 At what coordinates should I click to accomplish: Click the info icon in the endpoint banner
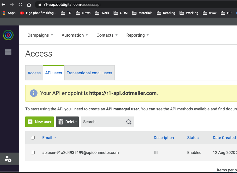pos(34,93)
